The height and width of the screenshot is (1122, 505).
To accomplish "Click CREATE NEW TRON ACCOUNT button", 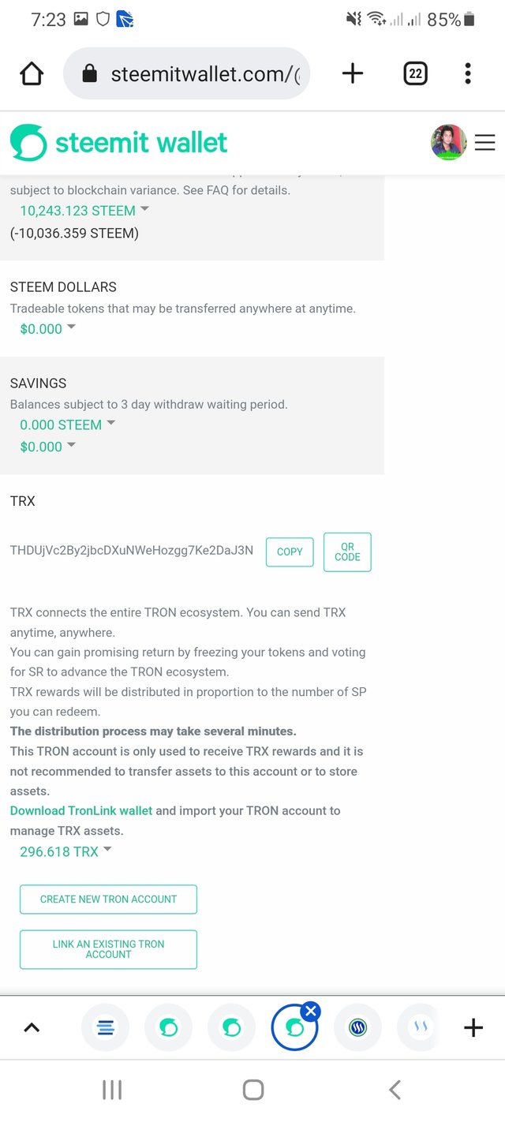I will click(x=108, y=899).
